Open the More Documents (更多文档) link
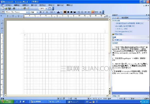The height and width of the screenshot is (104, 150). 119,34
